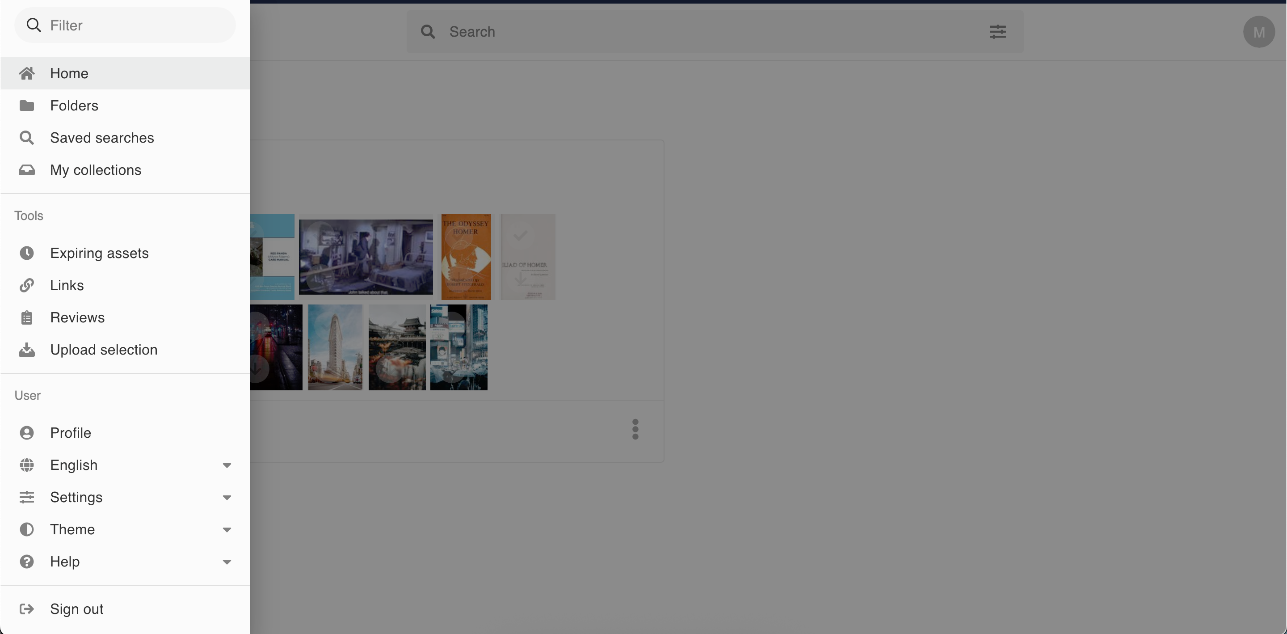Expand the Theme options arrow
This screenshot has width=1287, height=634.
click(x=227, y=529)
